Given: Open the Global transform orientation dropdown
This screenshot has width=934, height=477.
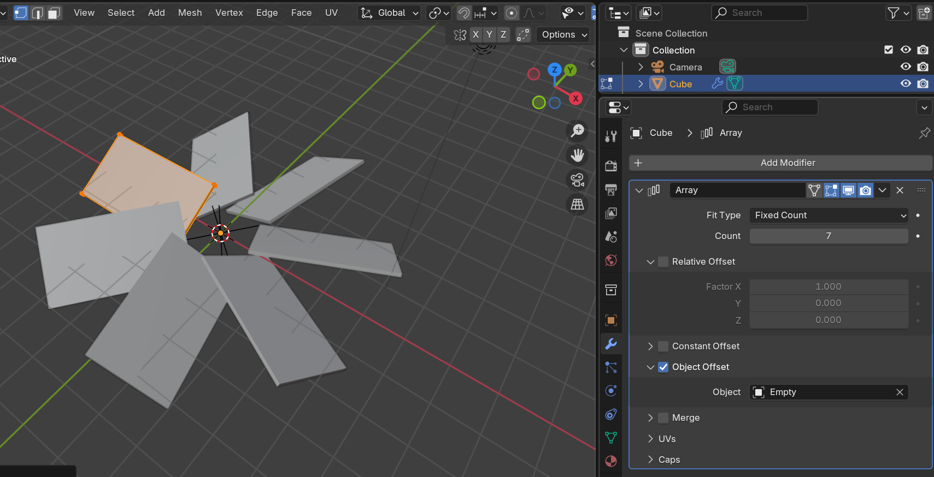Looking at the screenshot, I should coord(390,13).
